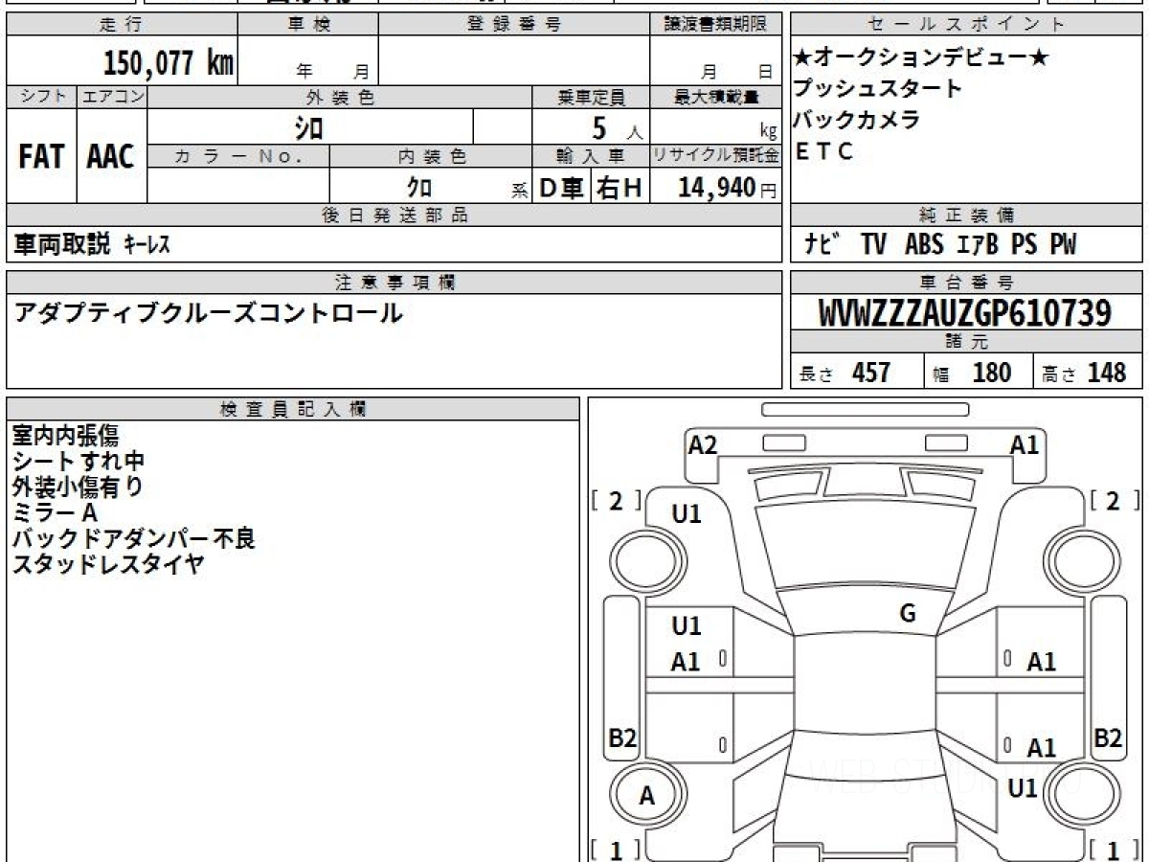Image resolution: width=1149 pixels, height=862 pixels.
Task: Click the U1 mark on rear right quarter
Action: (x=1023, y=788)
